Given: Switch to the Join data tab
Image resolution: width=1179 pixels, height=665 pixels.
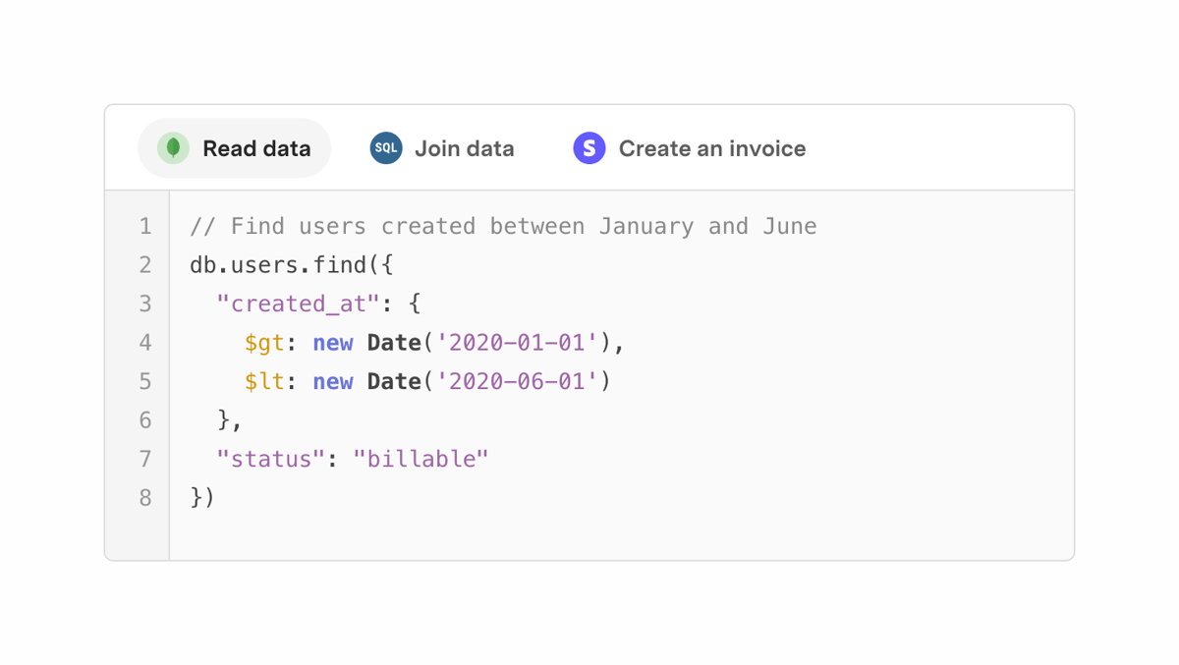Looking at the screenshot, I should (465, 147).
